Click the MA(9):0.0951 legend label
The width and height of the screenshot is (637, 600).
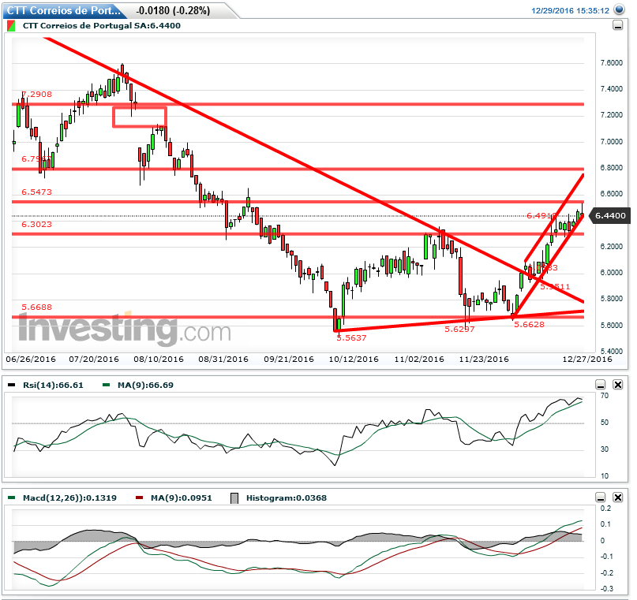(182, 498)
